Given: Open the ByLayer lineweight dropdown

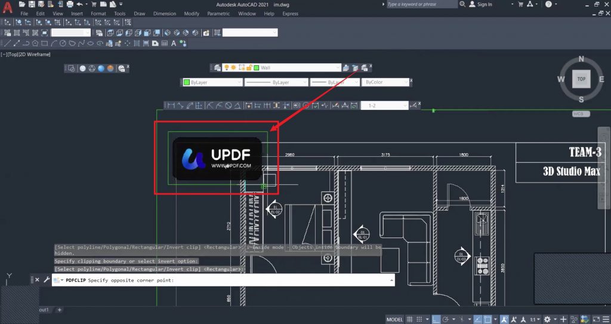Looking at the screenshot, I should (356, 82).
